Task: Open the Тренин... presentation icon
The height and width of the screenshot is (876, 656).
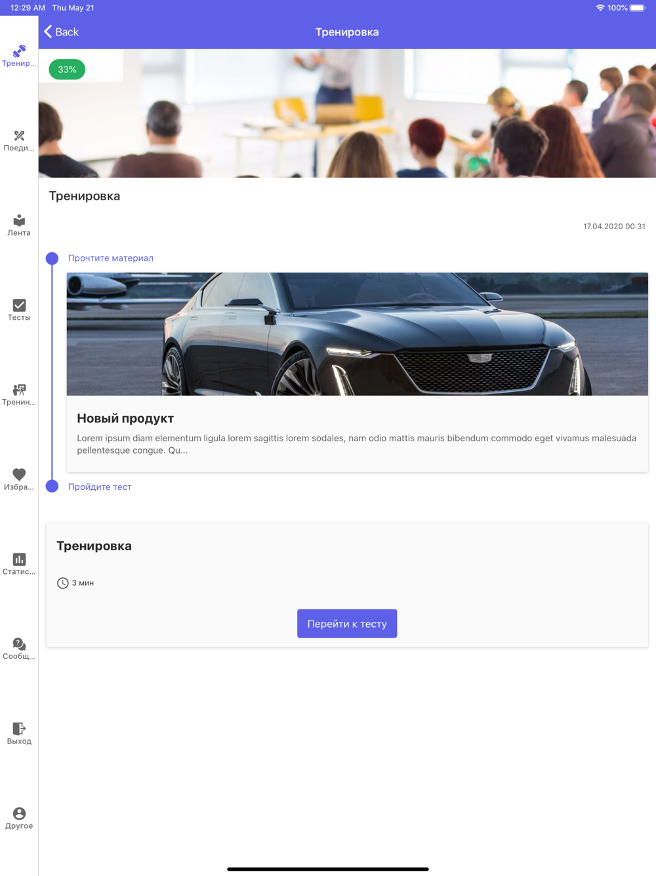Action: pos(19,389)
